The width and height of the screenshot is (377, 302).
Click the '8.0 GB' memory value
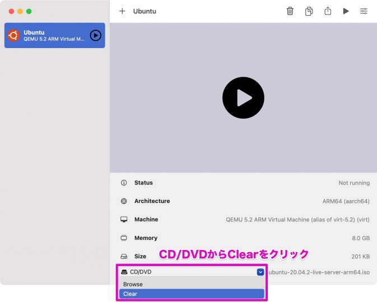coord(361,238)
